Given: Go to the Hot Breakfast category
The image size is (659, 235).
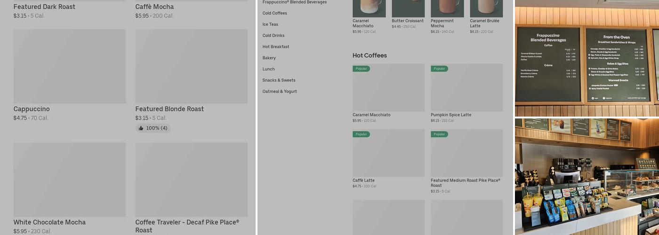Looking at the screenshot, I should tap(276, 47).
